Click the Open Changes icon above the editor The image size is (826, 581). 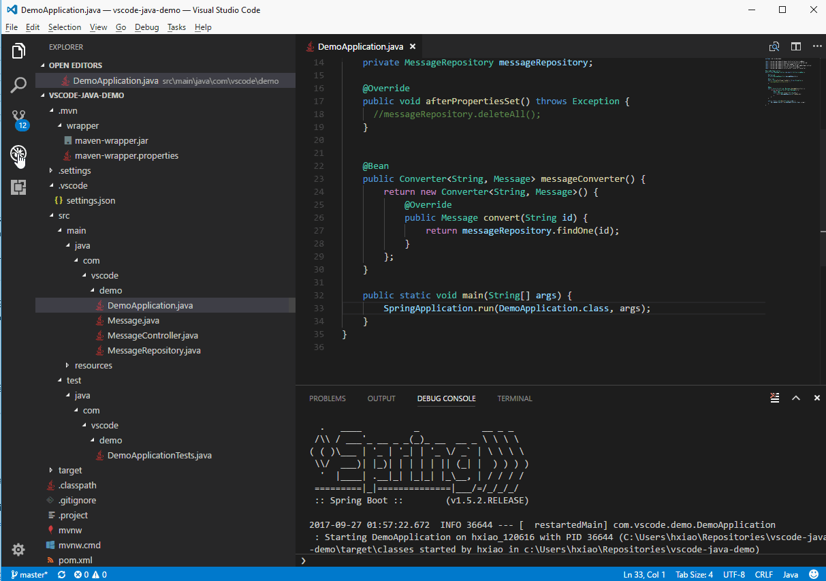pyautogui.click(x=774, y=46)
